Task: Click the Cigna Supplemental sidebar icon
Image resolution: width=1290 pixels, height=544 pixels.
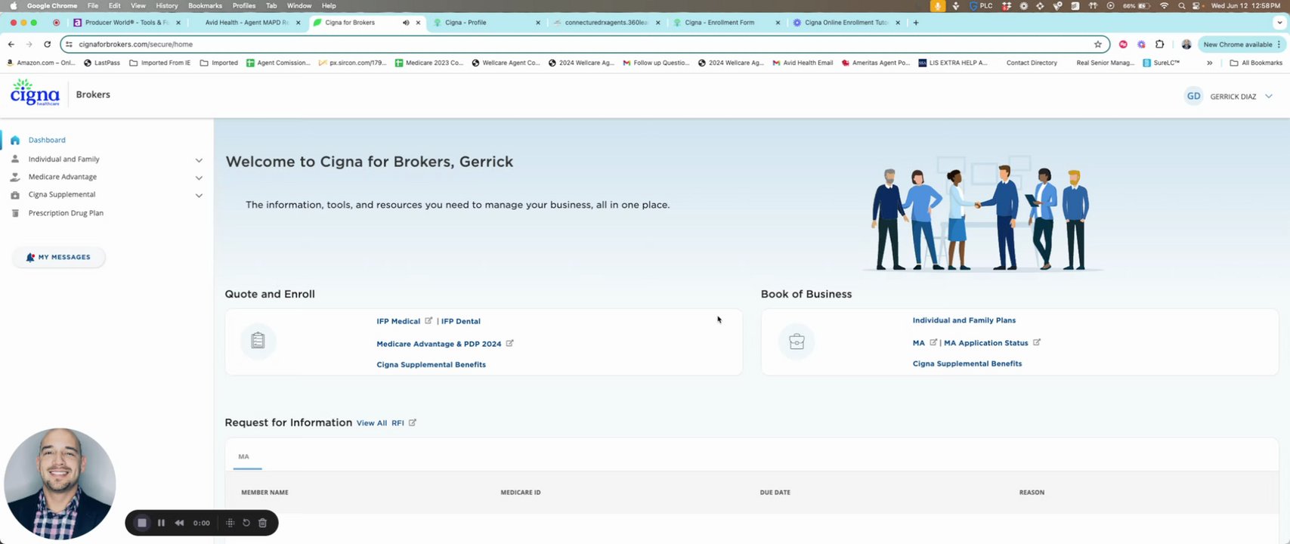Action: [14, 195]
